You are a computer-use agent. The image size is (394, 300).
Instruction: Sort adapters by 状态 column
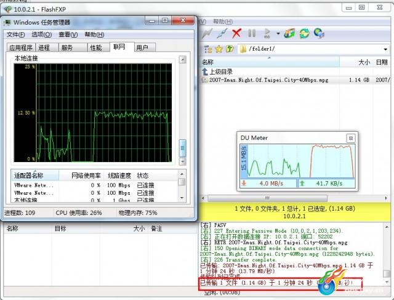(156, 176)
